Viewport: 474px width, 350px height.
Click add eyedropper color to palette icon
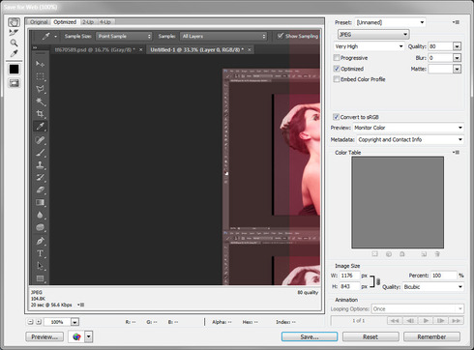tap(424, 254)
